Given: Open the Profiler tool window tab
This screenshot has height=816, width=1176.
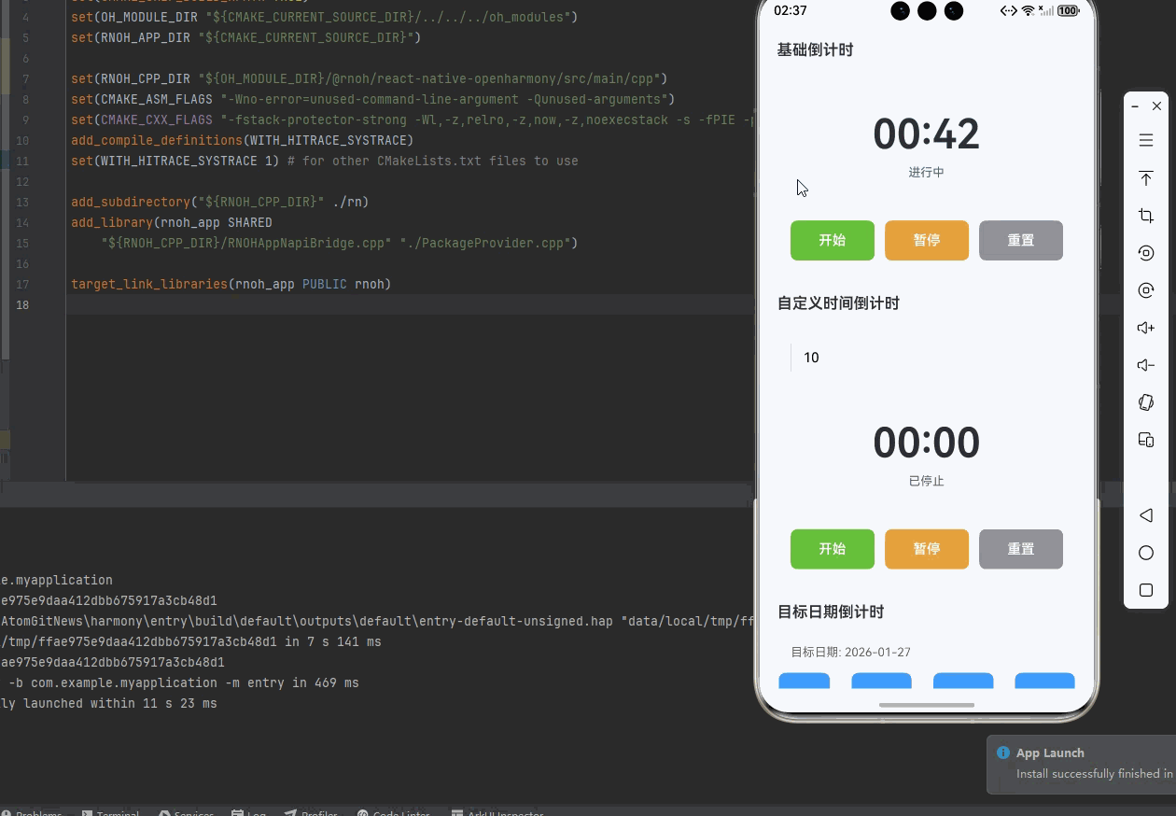Looking at the screenshot, I should coord(311,812).
